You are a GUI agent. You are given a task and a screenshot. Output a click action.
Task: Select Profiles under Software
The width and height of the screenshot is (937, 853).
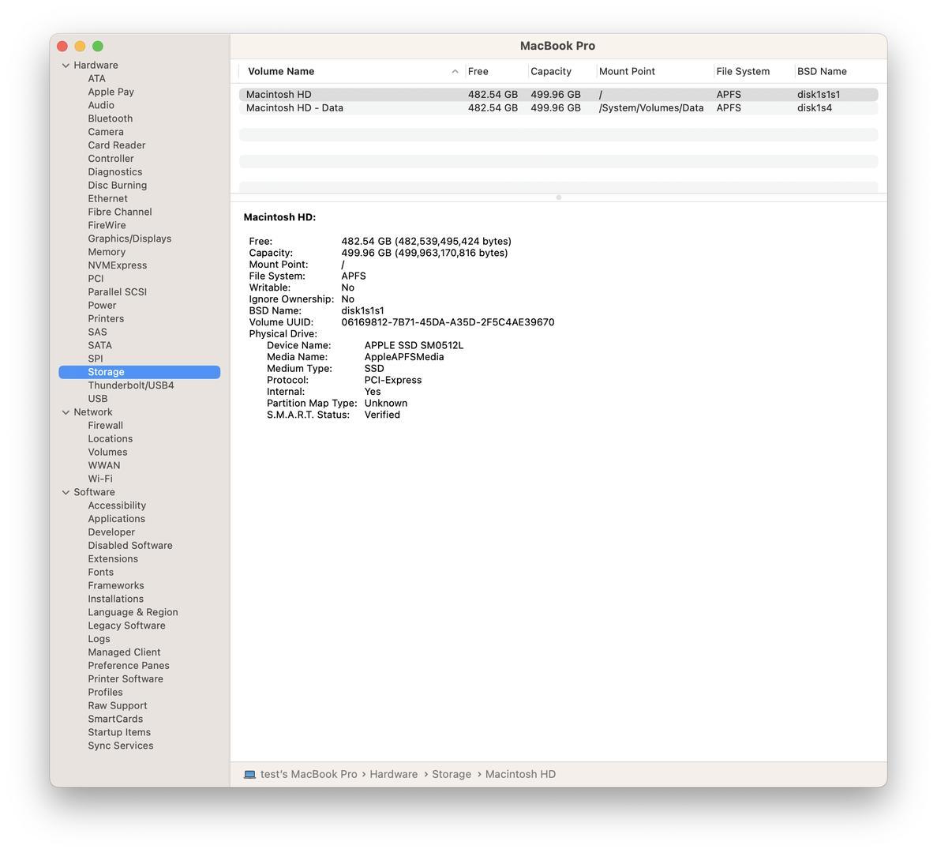tap(105, 692)
